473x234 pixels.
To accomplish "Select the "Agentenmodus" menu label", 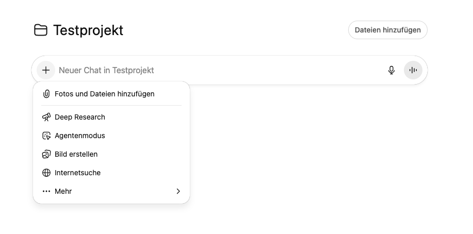I will click(x=80, y=136).
